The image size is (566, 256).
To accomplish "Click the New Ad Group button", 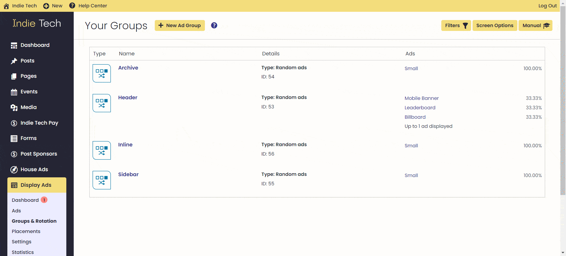I will point(180,26).
